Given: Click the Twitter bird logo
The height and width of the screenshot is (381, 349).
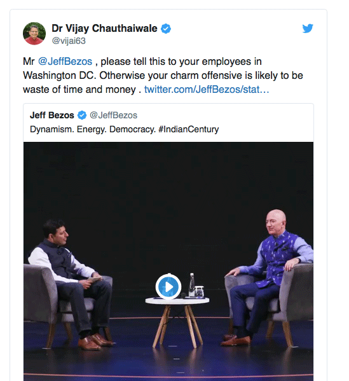Looking at the screenshot, I should click(x=308, y=29).
